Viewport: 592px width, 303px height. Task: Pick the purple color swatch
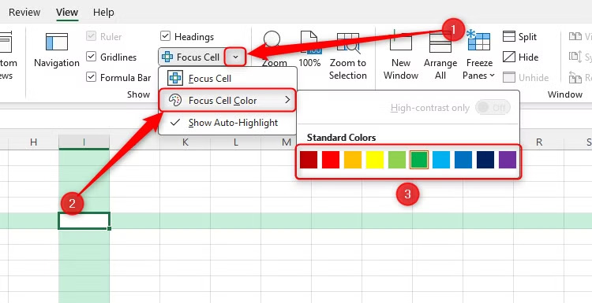[508, 160]
